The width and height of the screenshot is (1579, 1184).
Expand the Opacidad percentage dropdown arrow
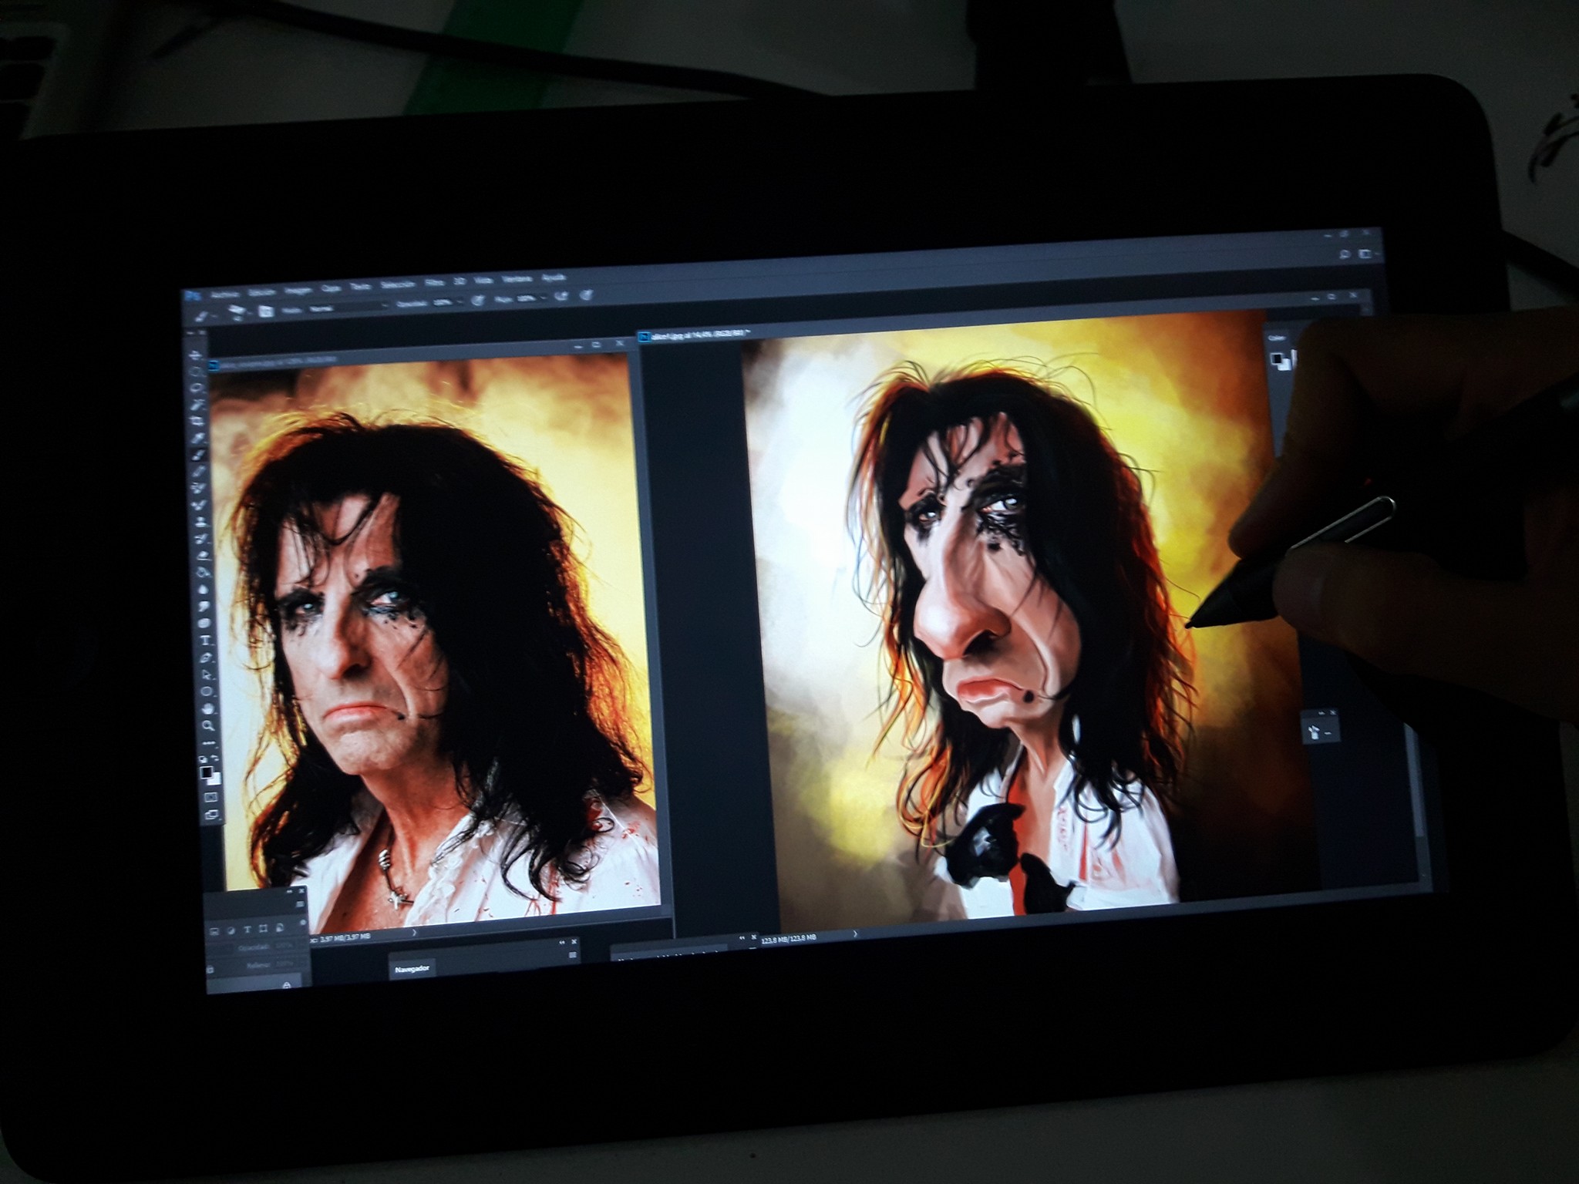[459, 302]
